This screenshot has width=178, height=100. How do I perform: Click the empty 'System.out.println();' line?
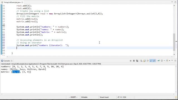(30, 35)
